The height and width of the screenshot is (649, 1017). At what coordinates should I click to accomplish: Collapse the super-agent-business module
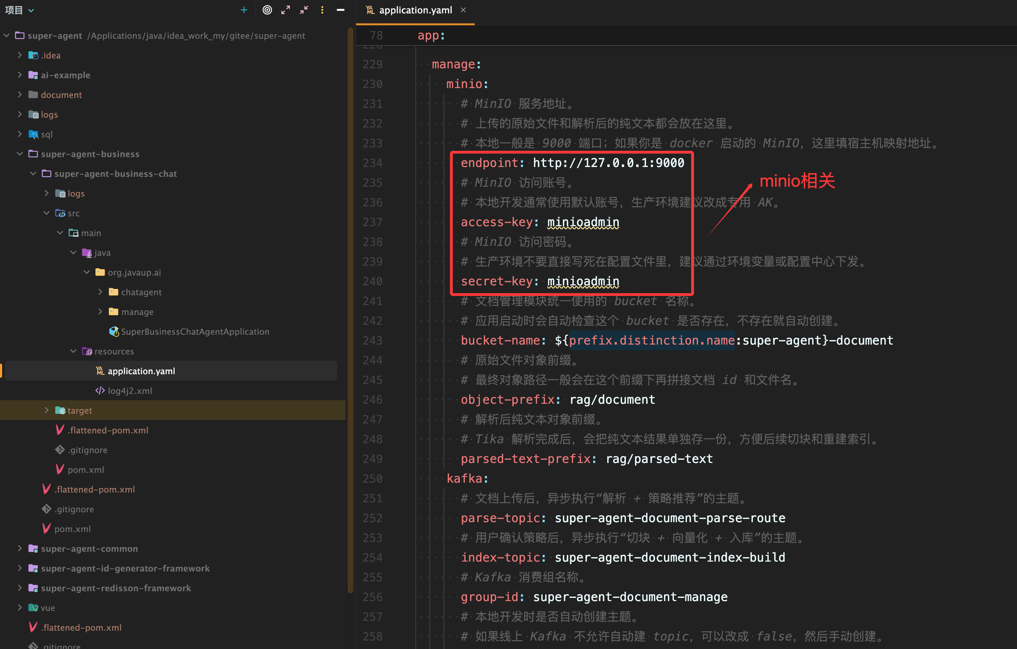[20, 154]
